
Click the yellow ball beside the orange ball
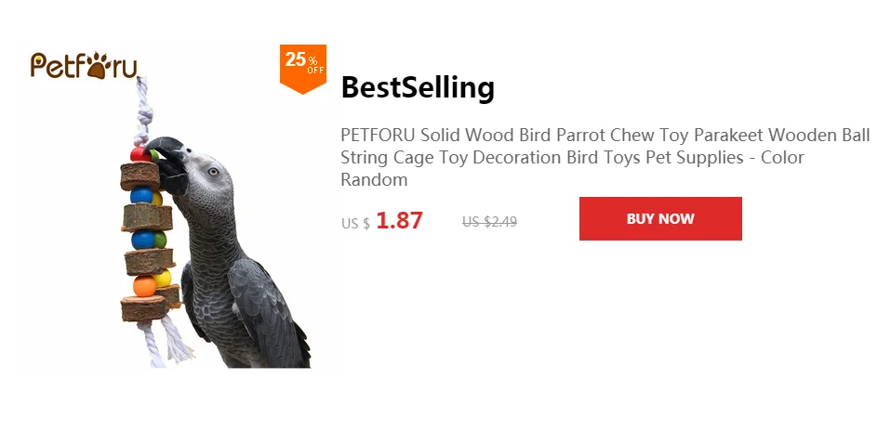163,278
